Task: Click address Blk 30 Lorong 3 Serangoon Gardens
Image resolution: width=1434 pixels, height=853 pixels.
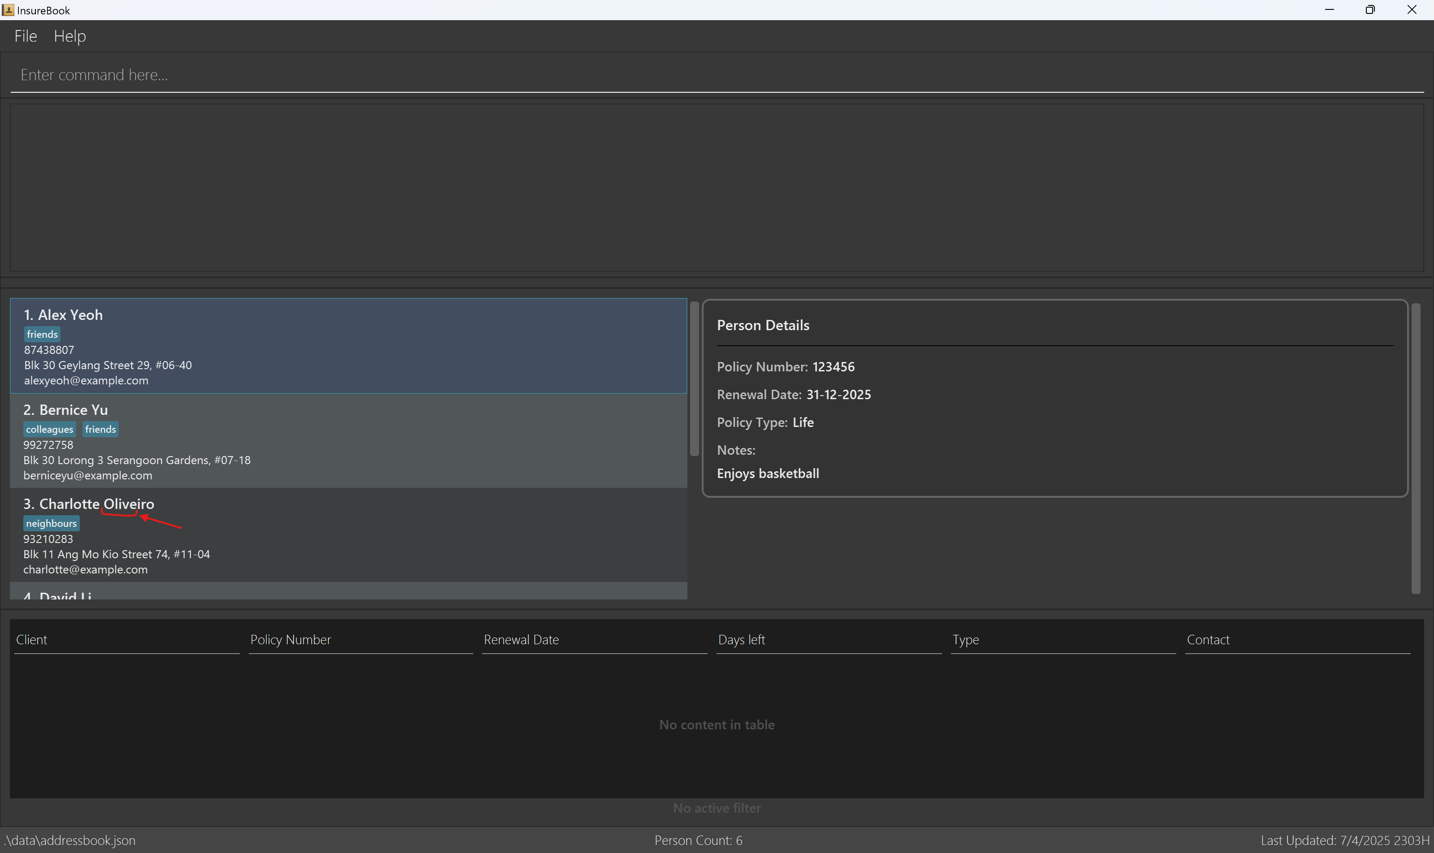Action: tap(137, 461)
